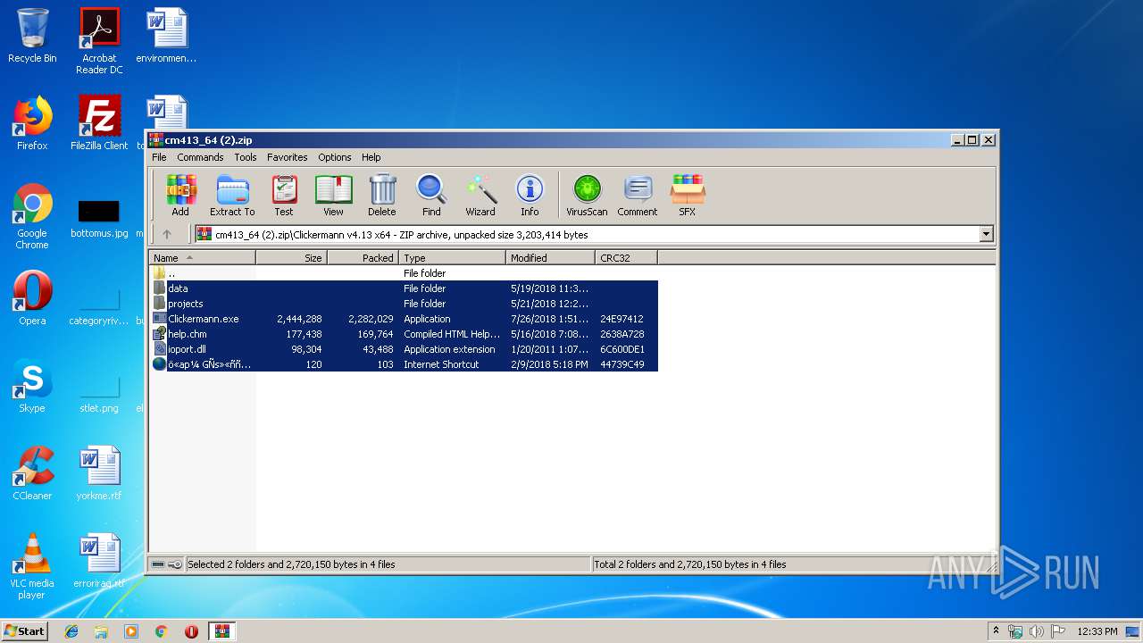Open the Favorites menu
Screen dimensions: 1143x643
point(288,157)
